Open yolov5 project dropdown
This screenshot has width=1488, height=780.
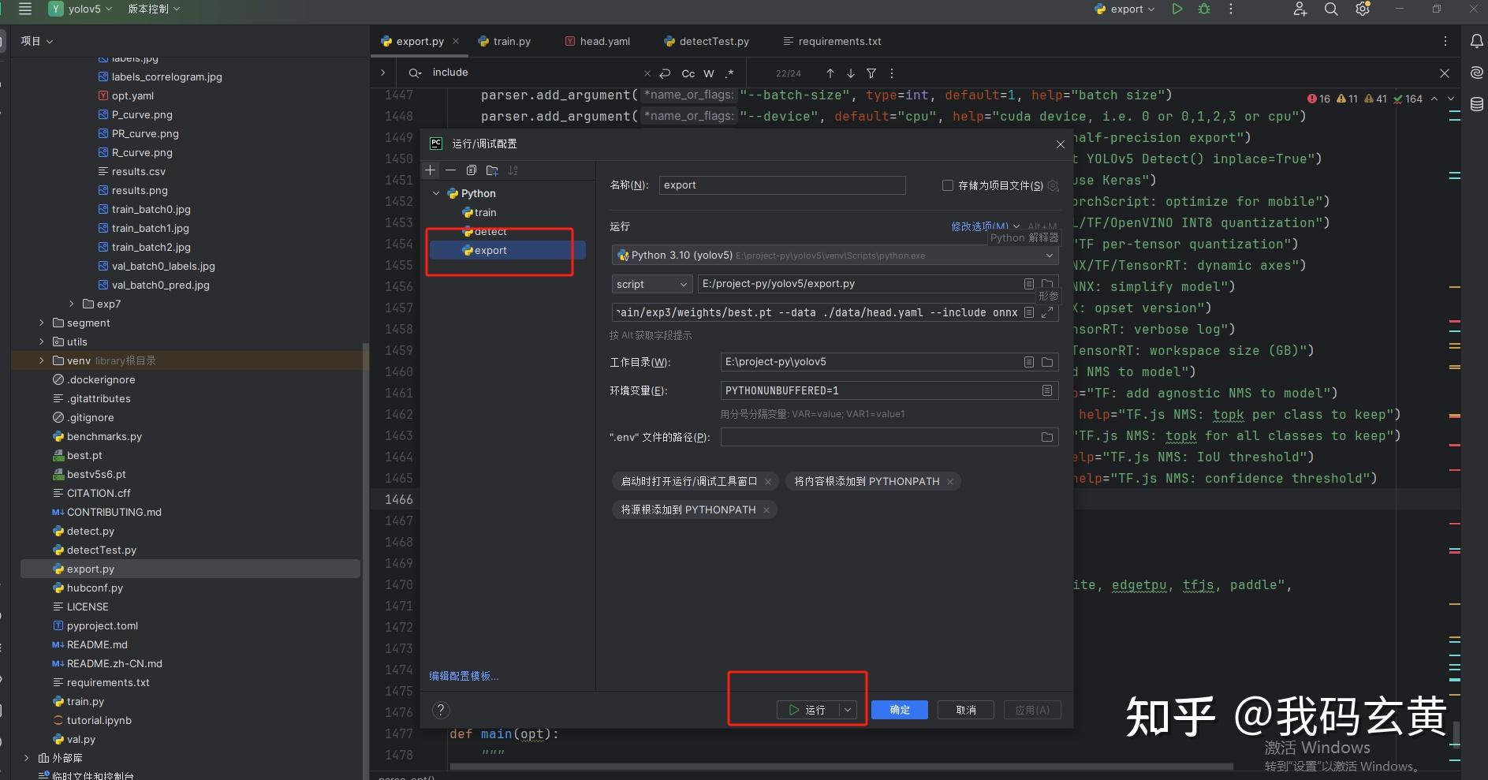[80, 9]
